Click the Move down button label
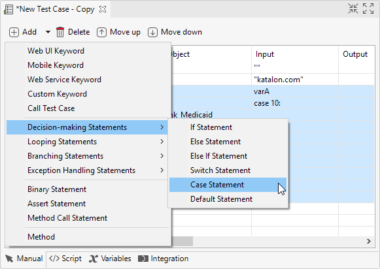 [181, 32]
